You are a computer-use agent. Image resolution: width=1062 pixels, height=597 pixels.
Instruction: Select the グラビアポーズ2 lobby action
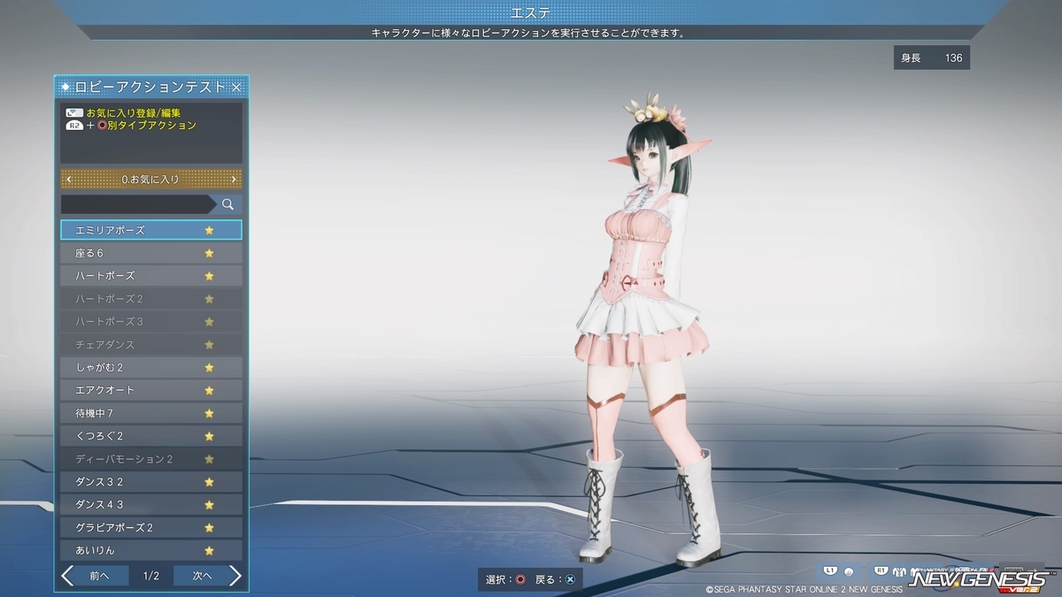tap(151, 527)
